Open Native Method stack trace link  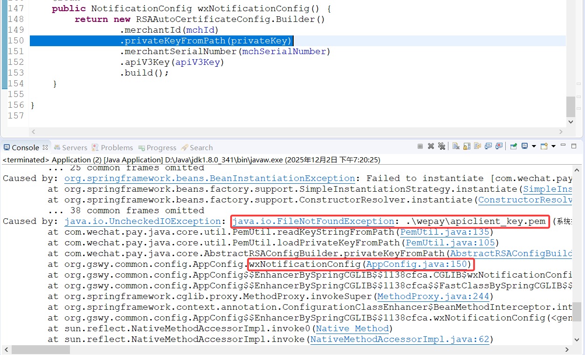tap(352, 329)
